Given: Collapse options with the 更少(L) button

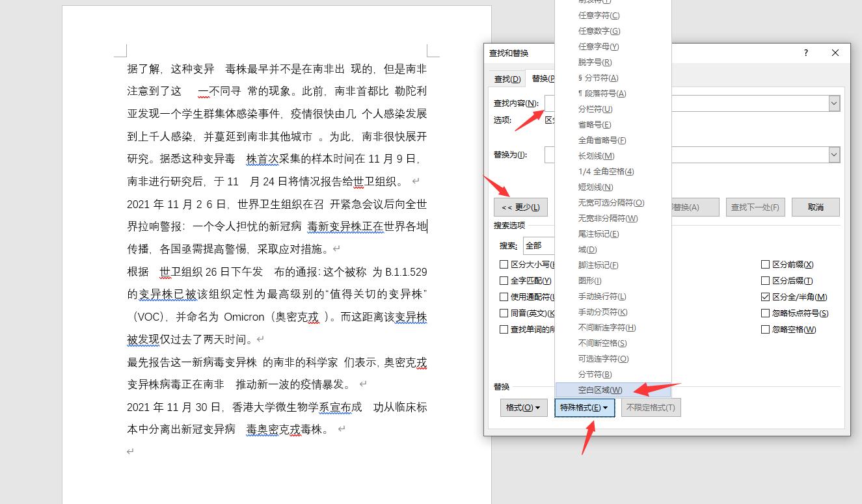Looking at the screenshot, I should [x=520, y=206].
